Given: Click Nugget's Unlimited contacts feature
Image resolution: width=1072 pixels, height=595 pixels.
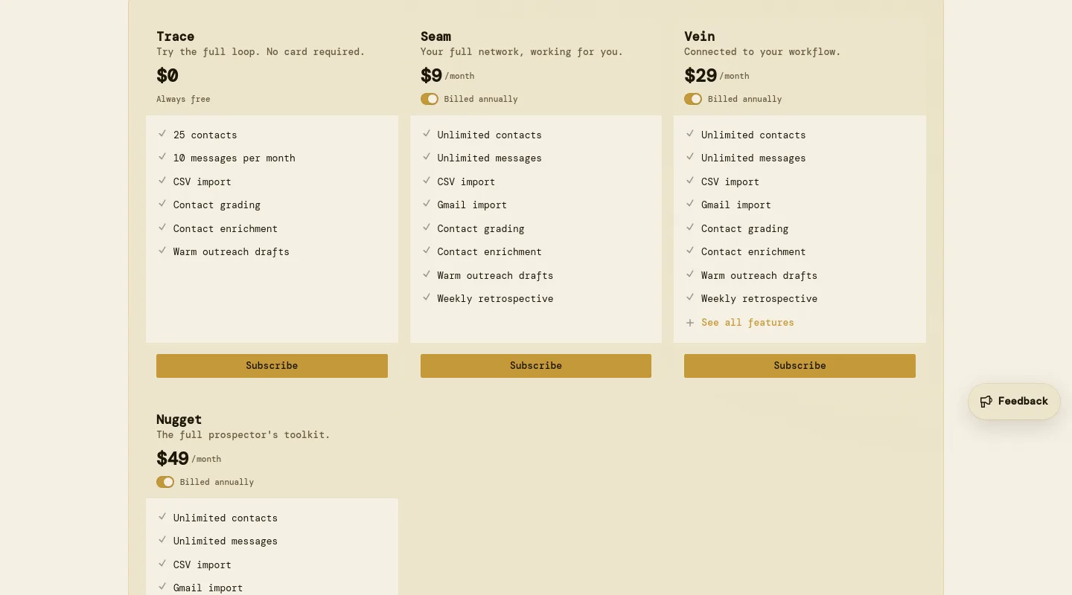Looking at the screenshot, I should pos(226,518).
